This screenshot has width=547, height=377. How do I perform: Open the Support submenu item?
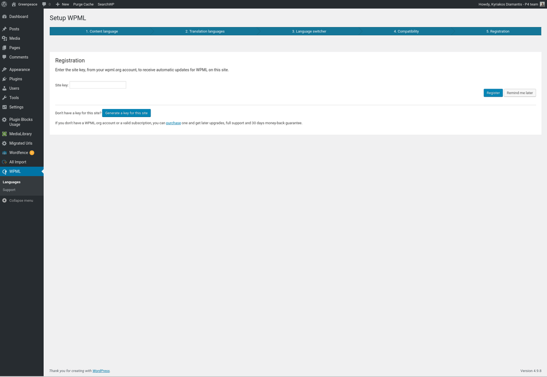(9, 190)
